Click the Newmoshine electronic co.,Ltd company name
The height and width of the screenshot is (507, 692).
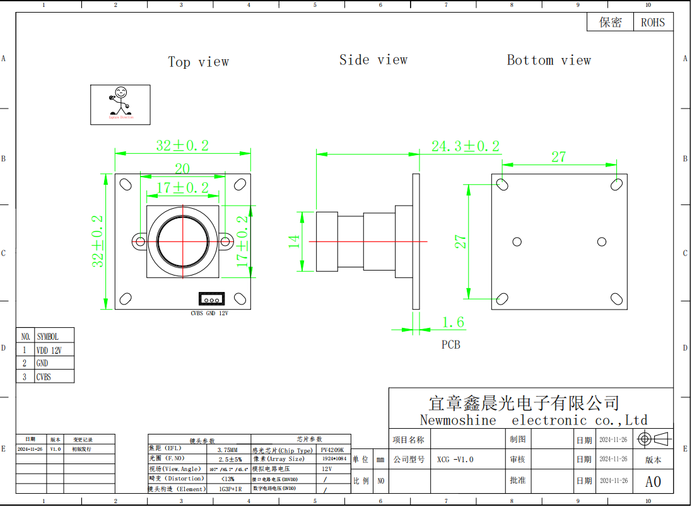coord(533,421)
